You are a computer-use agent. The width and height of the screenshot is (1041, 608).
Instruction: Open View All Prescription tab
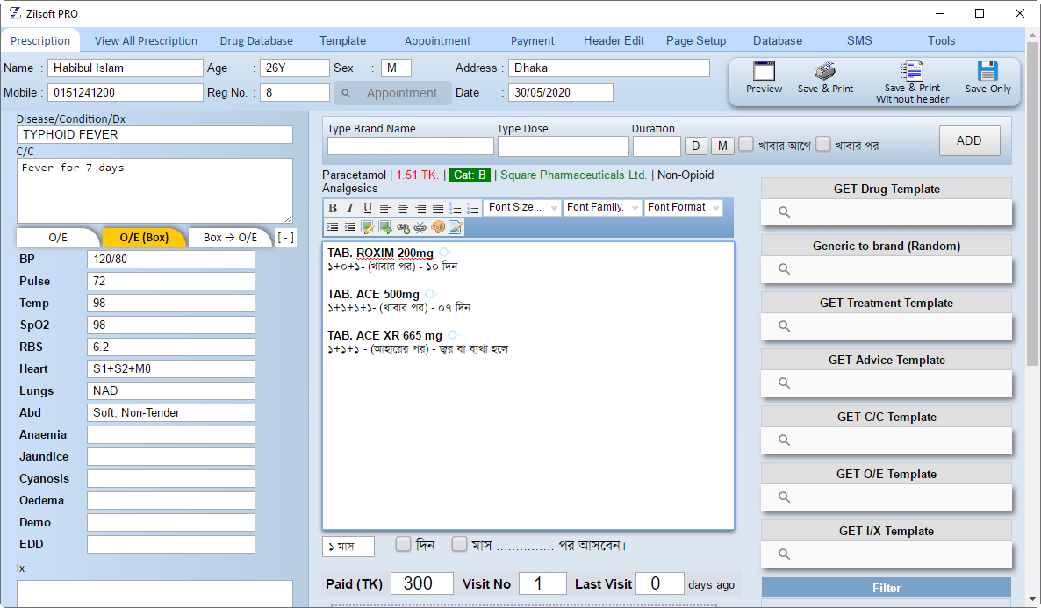pos(146,41)
